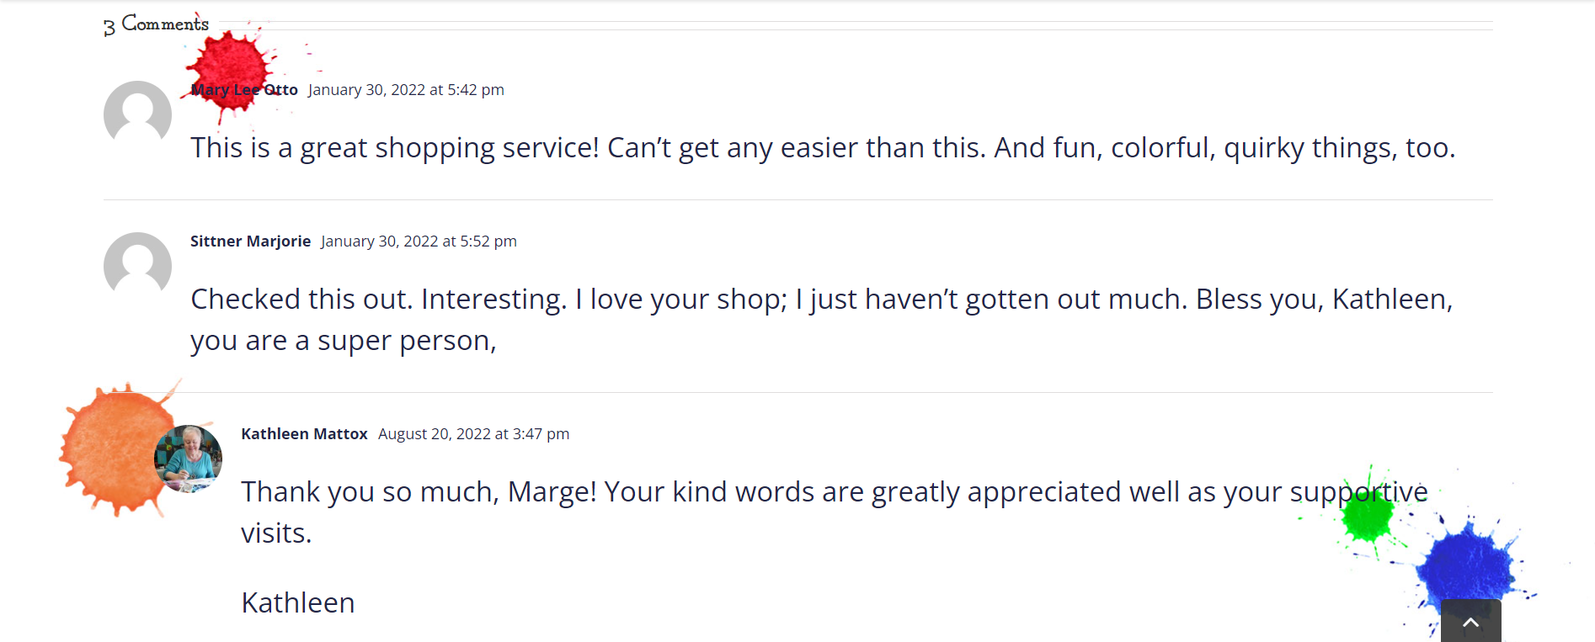Click the word "visits." in Kathleen's reply
This screenshot has width=1595, height=642.
pyautogui.click(x=276, y=533)
